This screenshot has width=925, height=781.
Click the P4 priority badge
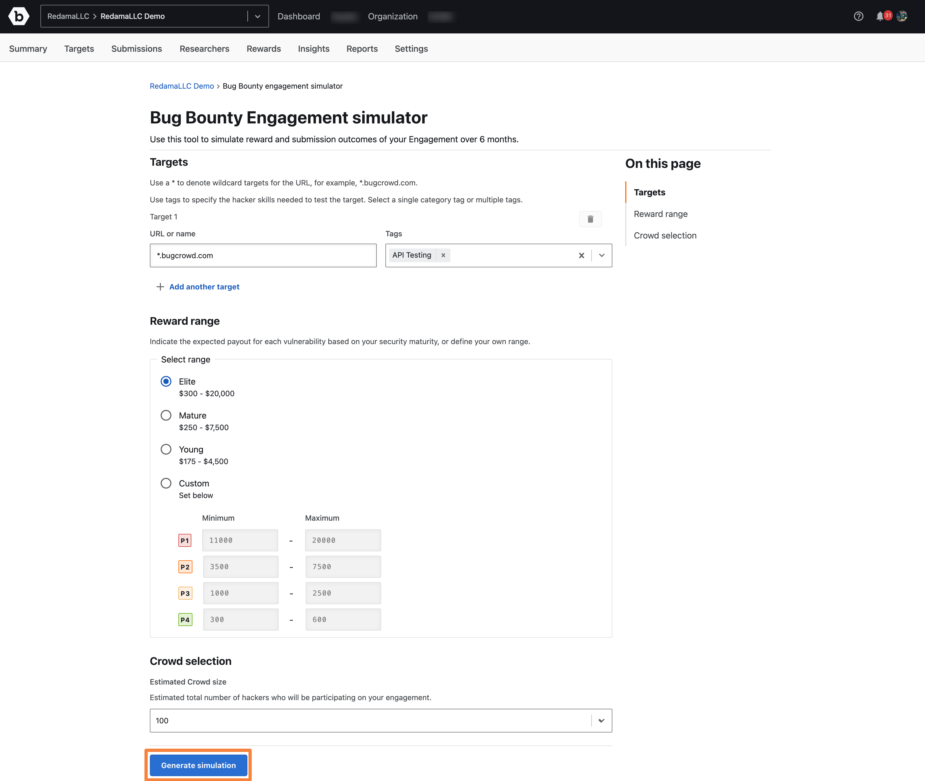[185, 620]
